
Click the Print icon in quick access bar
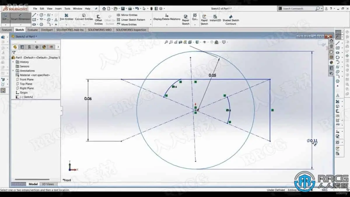coord(130,9)
